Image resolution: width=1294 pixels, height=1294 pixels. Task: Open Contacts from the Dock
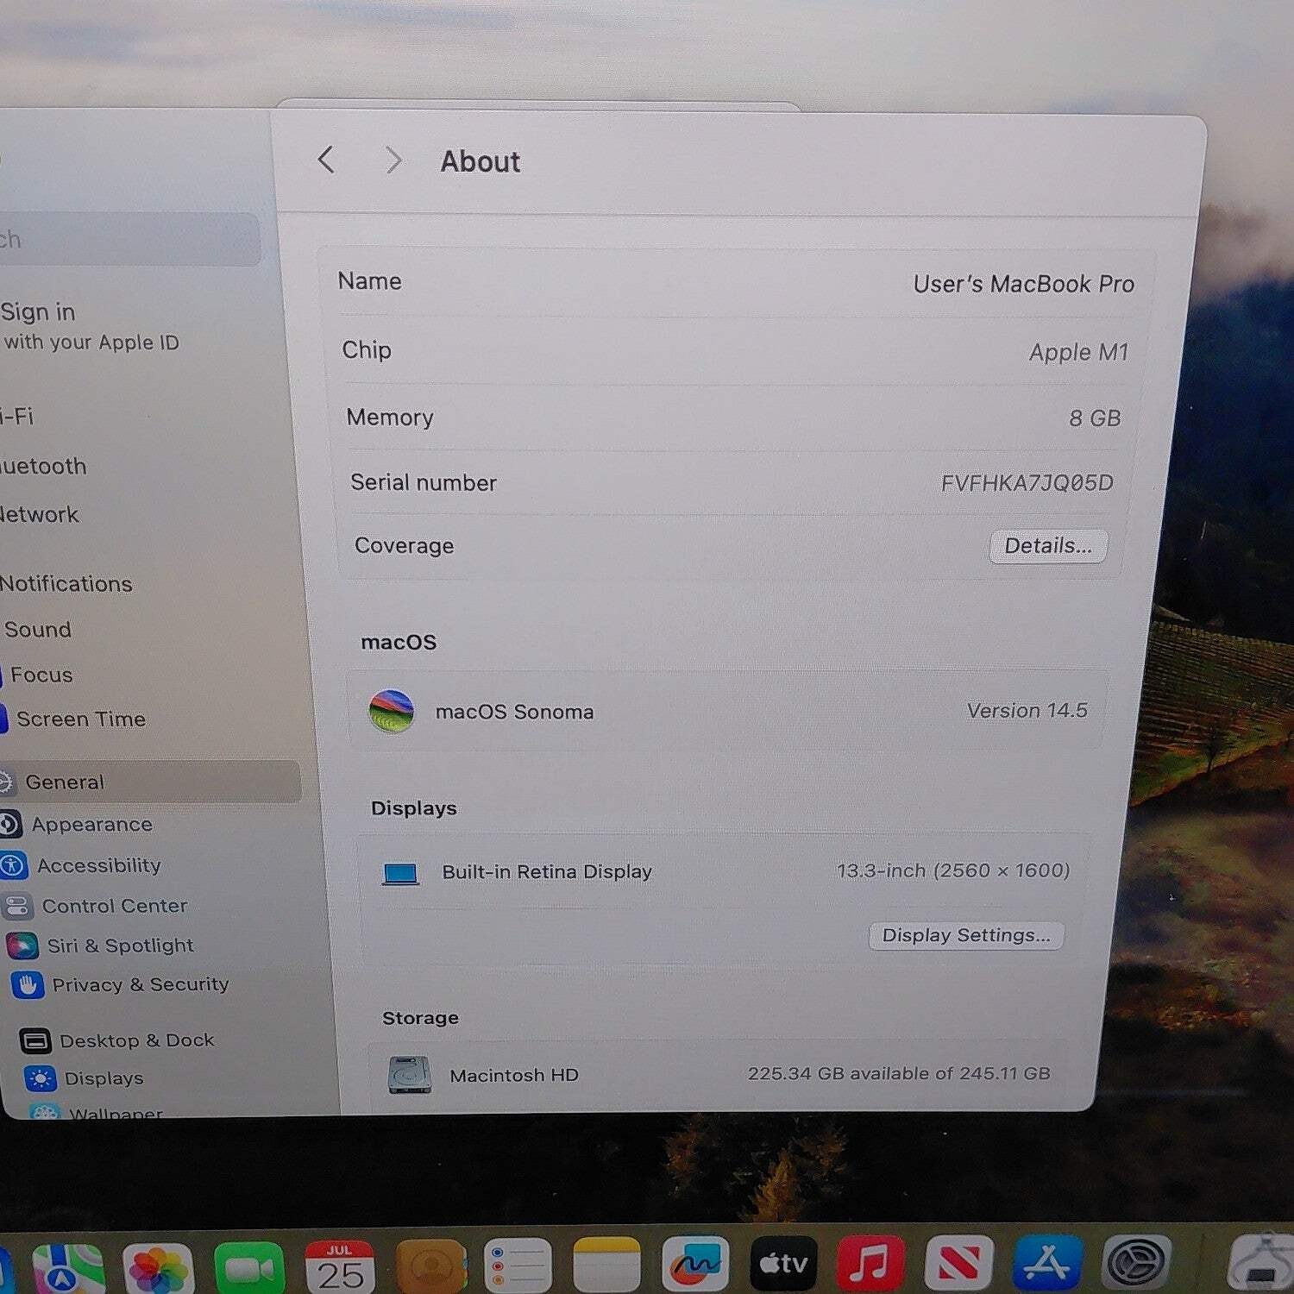(x=430, y=1266)
